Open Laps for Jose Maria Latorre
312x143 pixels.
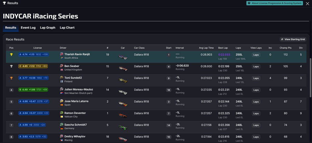pos(256,102)
